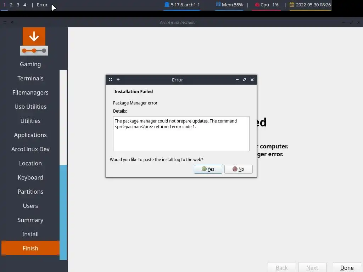
Task: Click the date and time 2022-05-30 08:26
Action: click(x=313, y=5)
